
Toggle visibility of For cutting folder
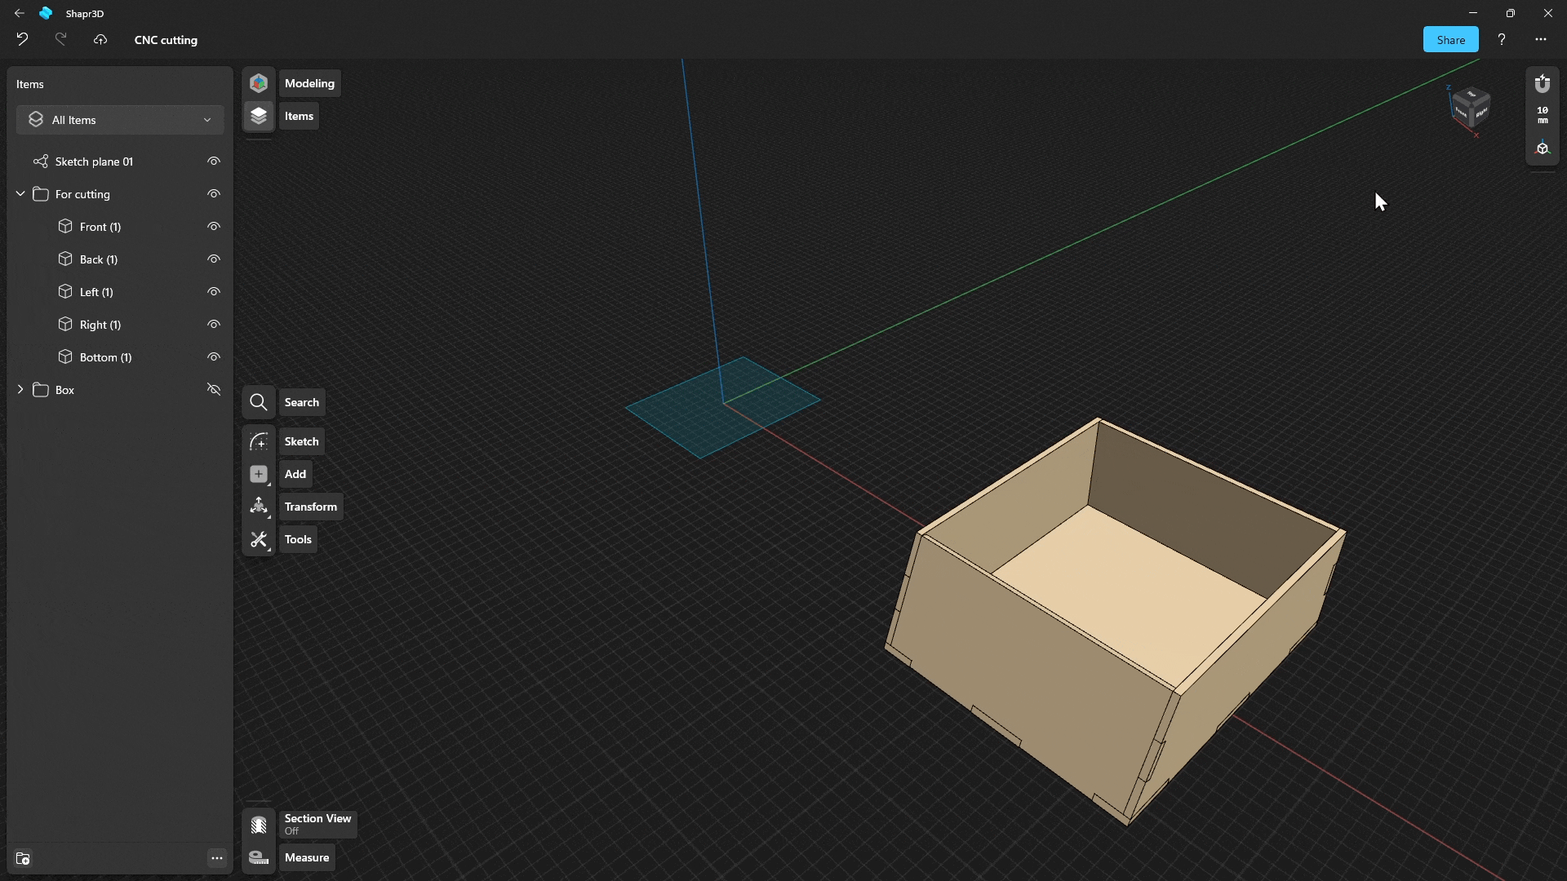point(214,194)
